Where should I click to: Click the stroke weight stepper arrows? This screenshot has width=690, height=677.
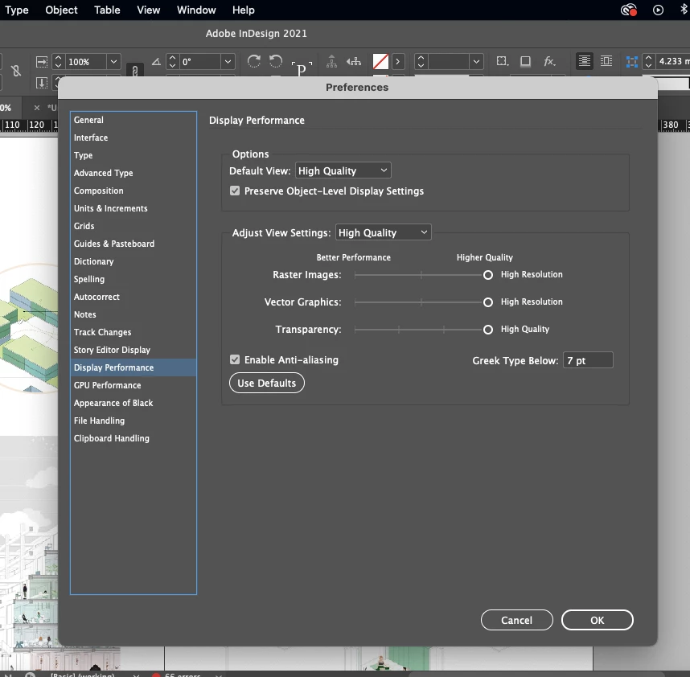[421, 62]
